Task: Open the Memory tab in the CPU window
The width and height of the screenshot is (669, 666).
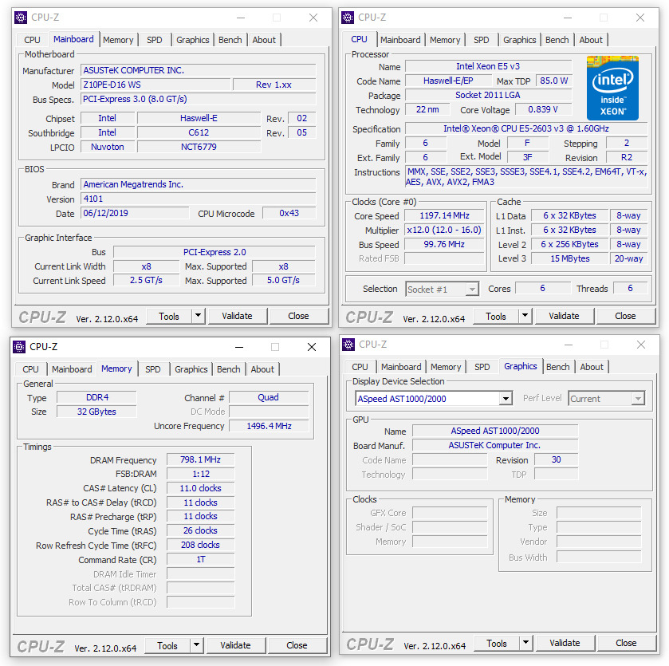Action: 445,40
